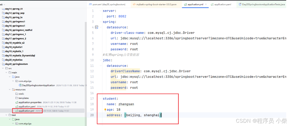Click the Maven icon on pom.xml tab
This screenshot has width=288, height=126.
click(x=90, y=4)
